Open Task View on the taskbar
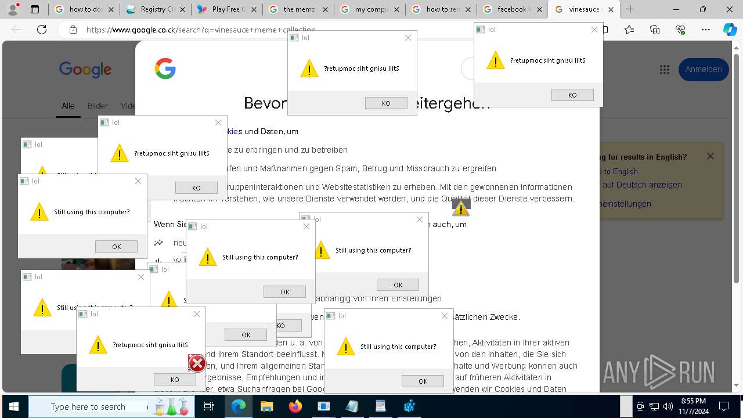Screen dimensions: 743x418 tap(209, 406)
